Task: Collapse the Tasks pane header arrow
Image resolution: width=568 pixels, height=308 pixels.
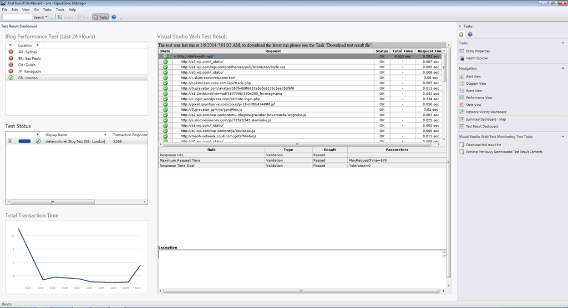Action: 460,26
